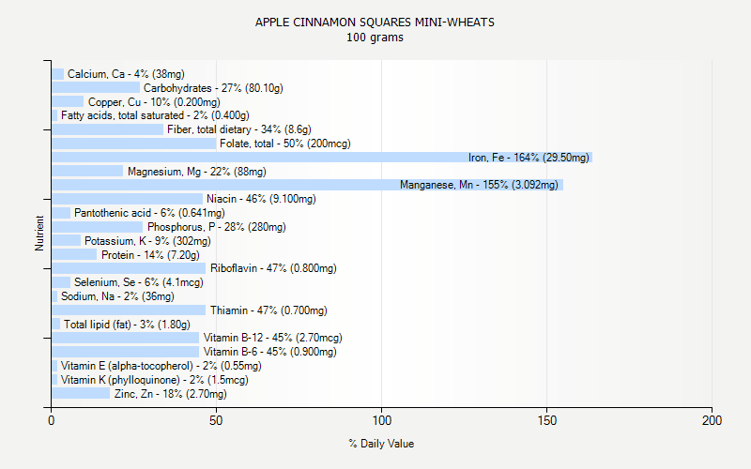Click Fatty acids, total saturated label
751x469 pixels.
(155, 115)
